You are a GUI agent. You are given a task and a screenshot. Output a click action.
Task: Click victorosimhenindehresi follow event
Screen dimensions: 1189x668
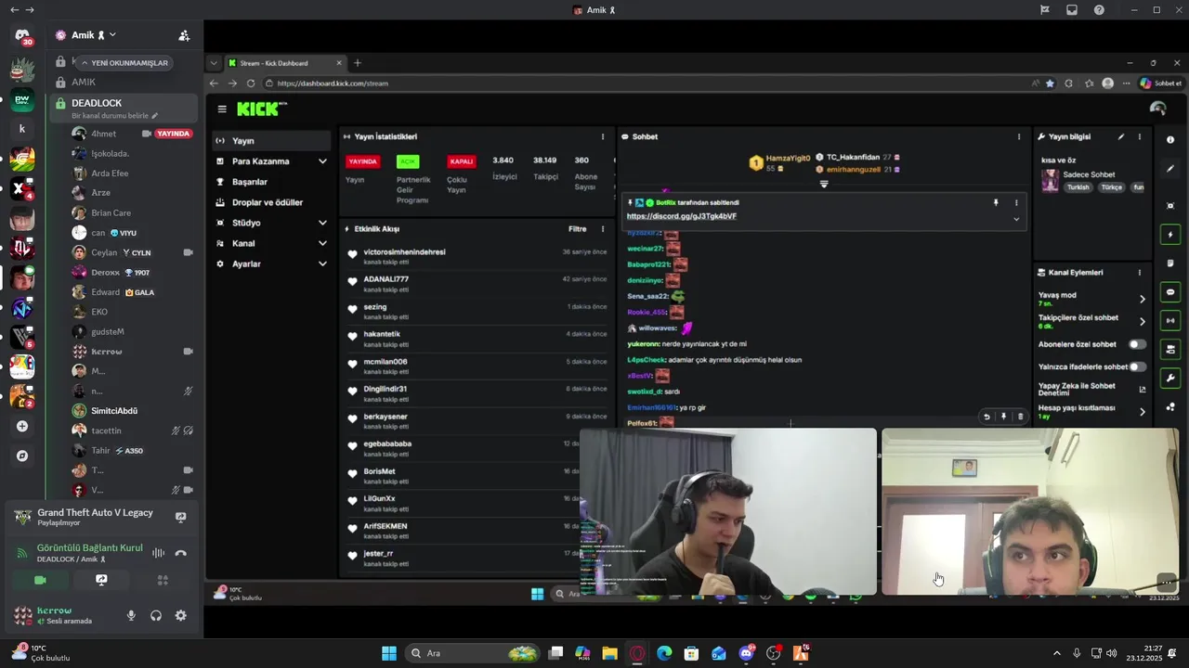click(477, 256)
